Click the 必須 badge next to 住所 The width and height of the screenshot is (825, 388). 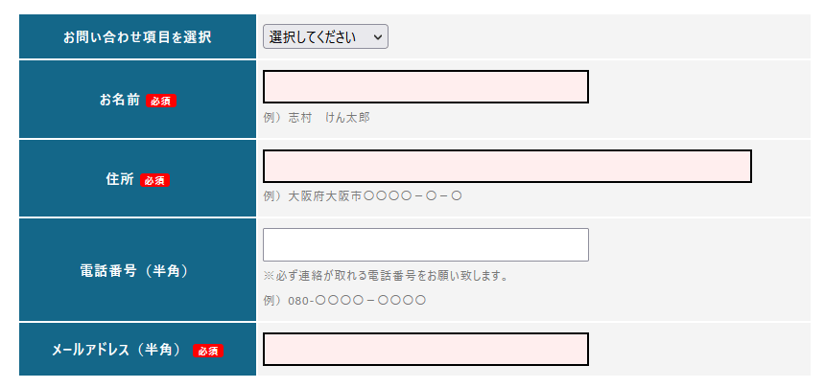[x=154, y=180]
